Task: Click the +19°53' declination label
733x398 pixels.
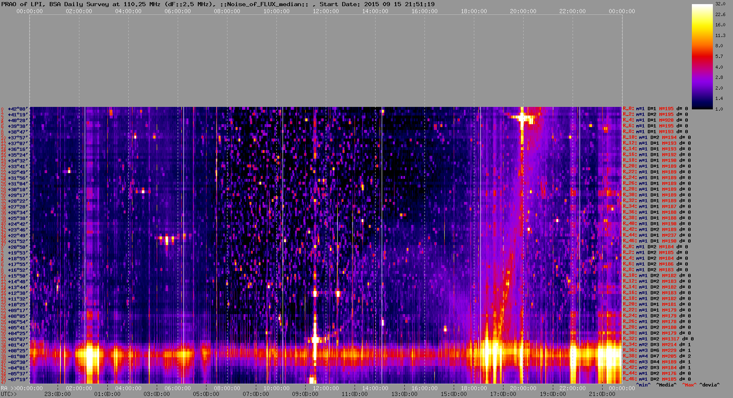Action: 18,253
